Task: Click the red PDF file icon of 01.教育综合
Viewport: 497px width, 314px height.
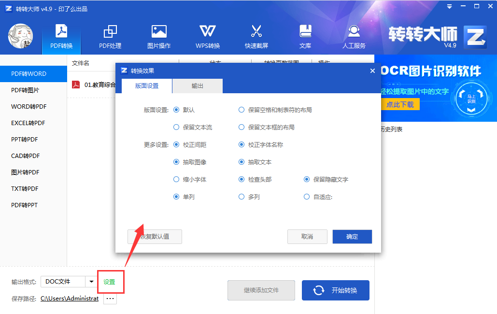Action: click(x=76, y=85)
